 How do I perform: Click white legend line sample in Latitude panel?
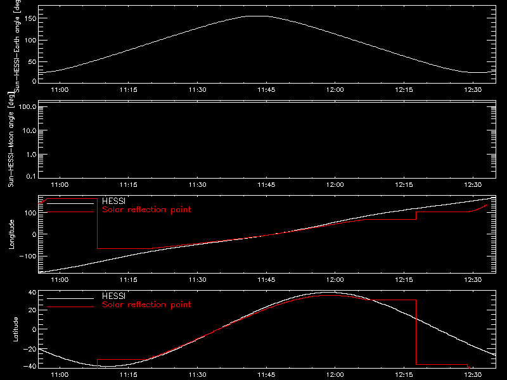pos(70,298)
